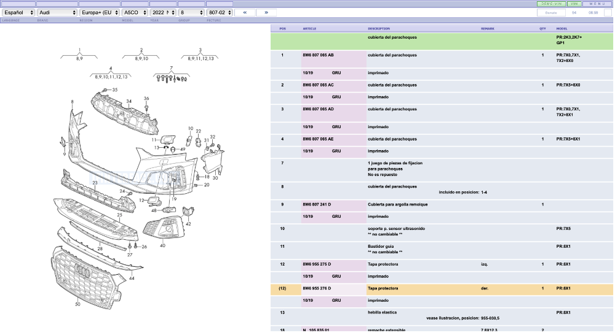Open the Year dropdown showing 2022
Screen dimensions: 615x333
pyautogui.click(x=163, y=12)
